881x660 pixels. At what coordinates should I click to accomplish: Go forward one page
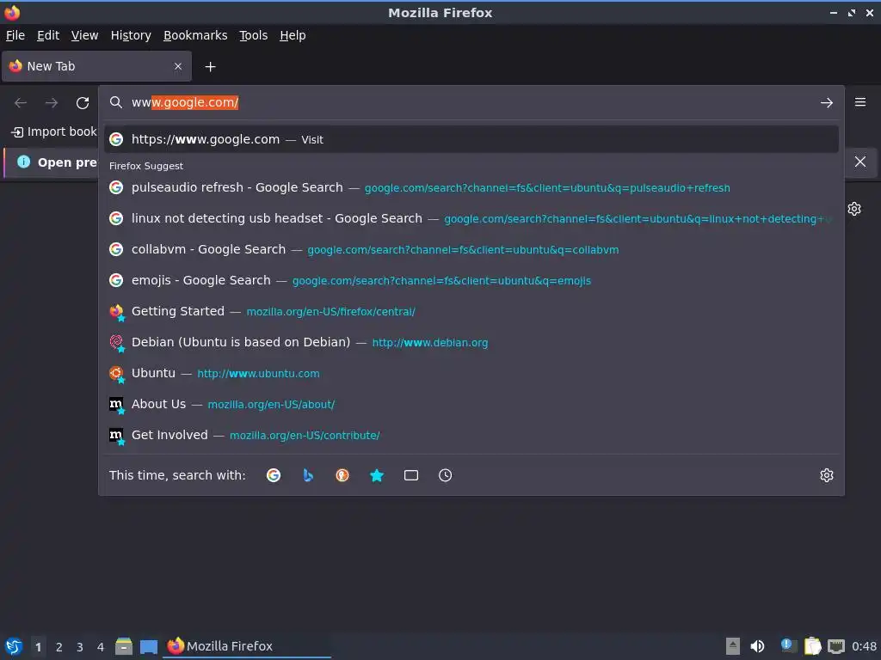pos(52,103)
